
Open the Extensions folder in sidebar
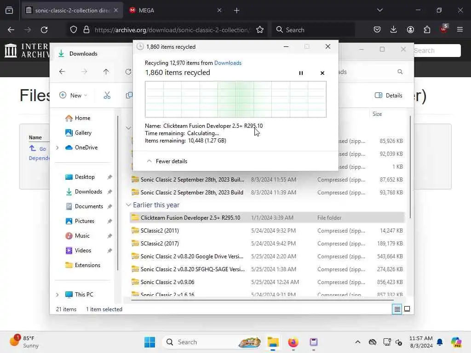click(x=83, y=265)
